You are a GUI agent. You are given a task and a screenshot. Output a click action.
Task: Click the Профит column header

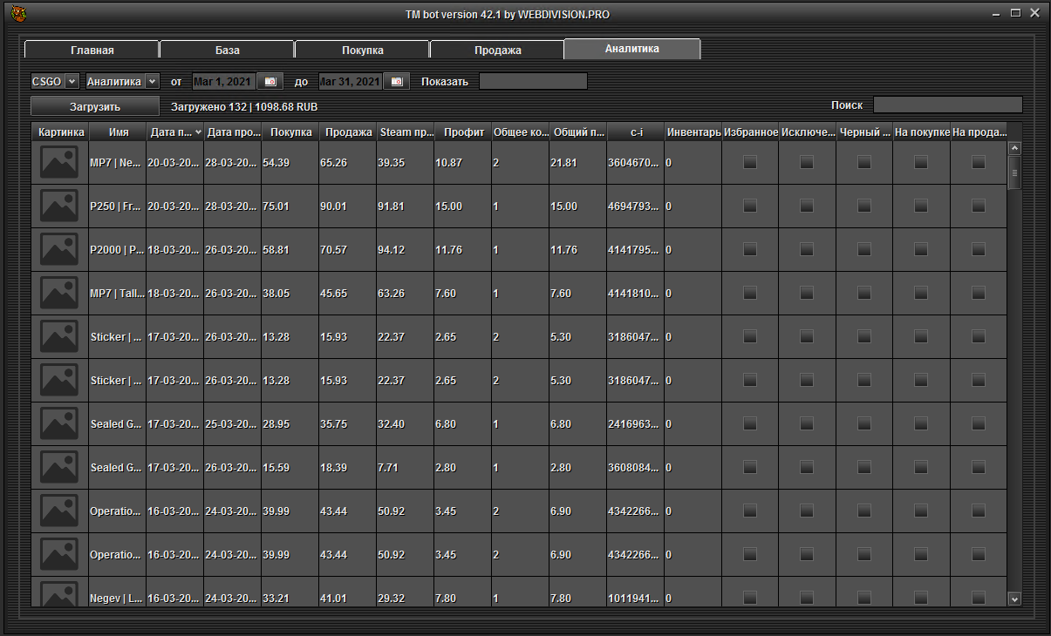[463, 132]
